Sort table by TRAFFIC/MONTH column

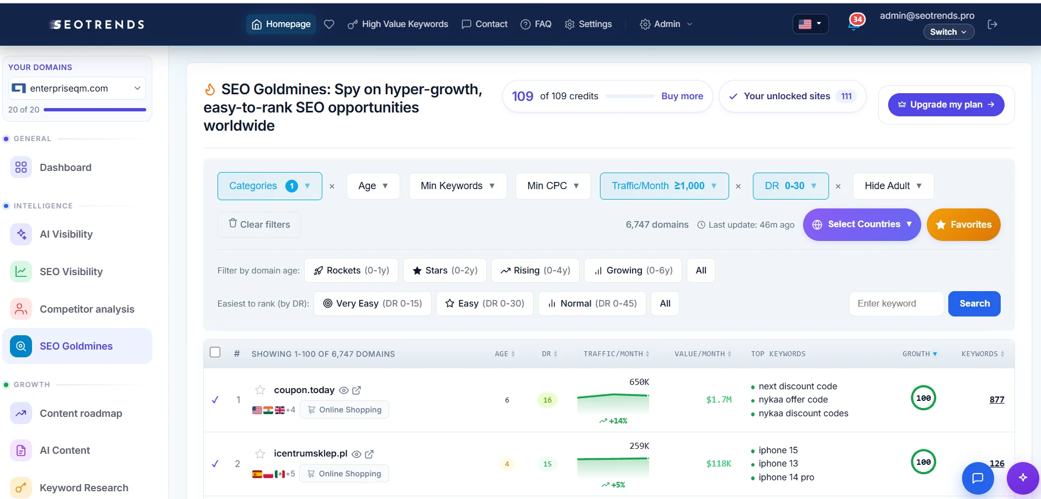point(616,354)
